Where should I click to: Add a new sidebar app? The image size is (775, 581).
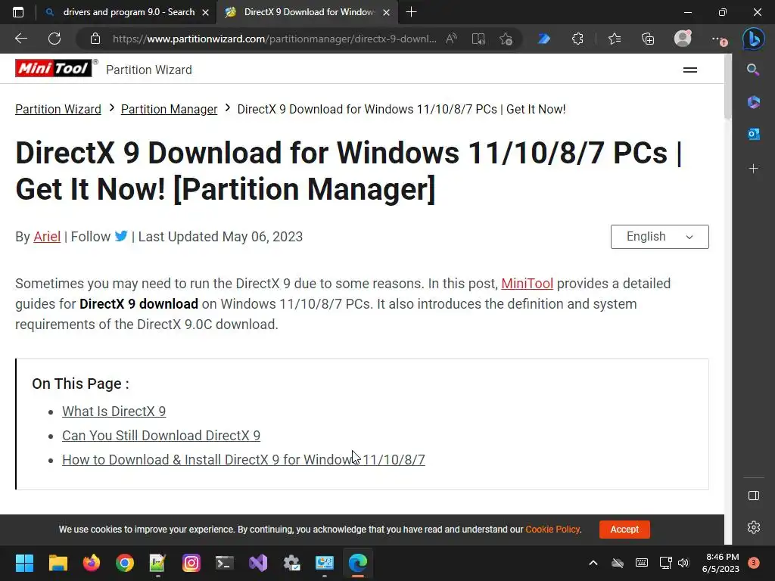(753, 169)
